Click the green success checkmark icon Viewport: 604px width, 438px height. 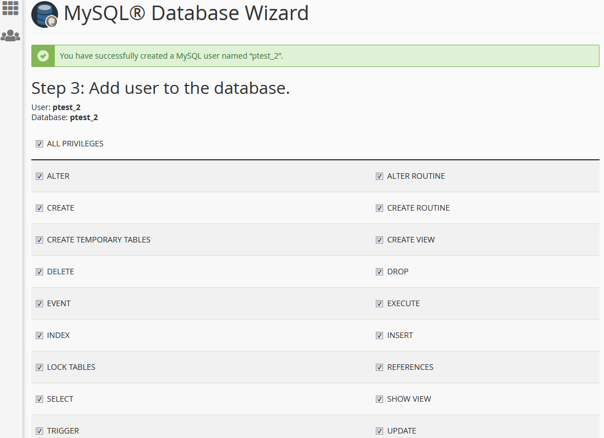point(43,56)
